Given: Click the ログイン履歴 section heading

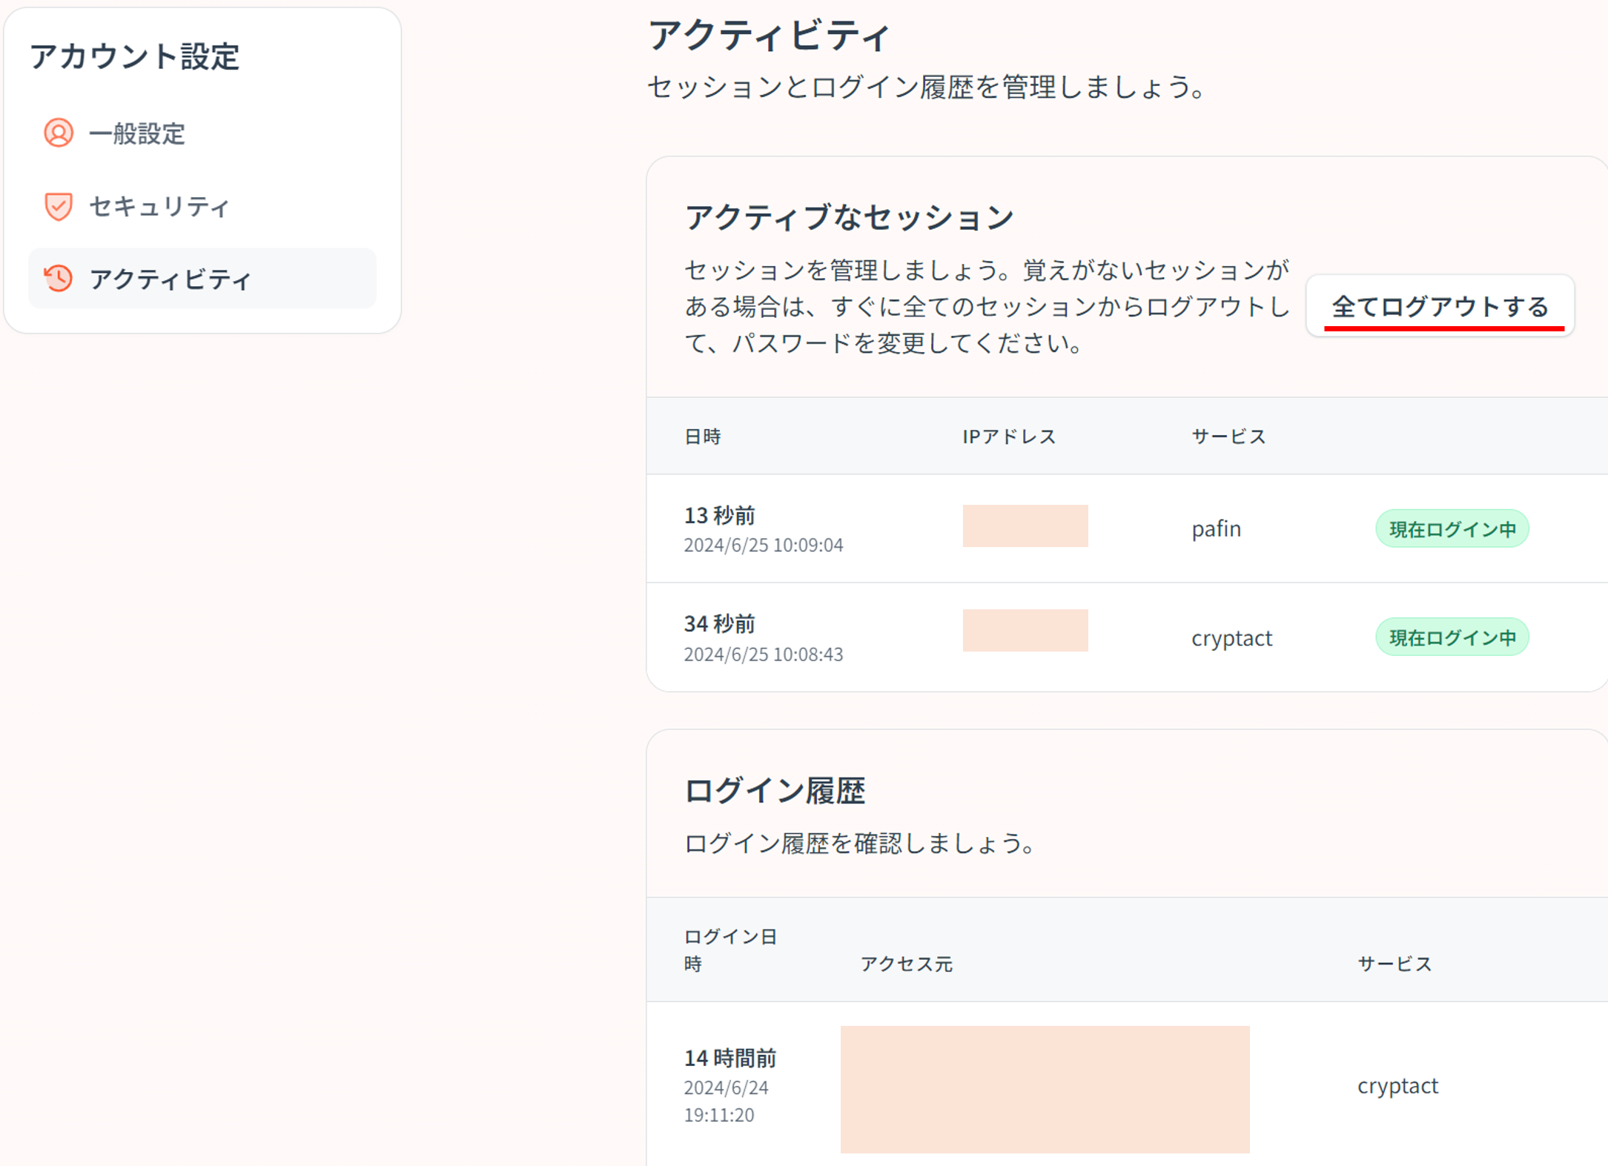Looking at the screenshot, I should click(x=774, y=790).
